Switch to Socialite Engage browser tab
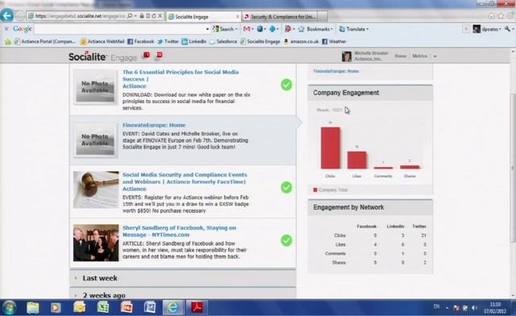This screenshot has height=316, width=516. pyautogui.click(x=203, y=16)
